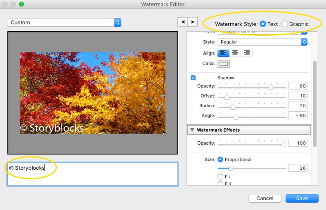
Task: Click the left-align text icon
Action: (x=224, y=53)
